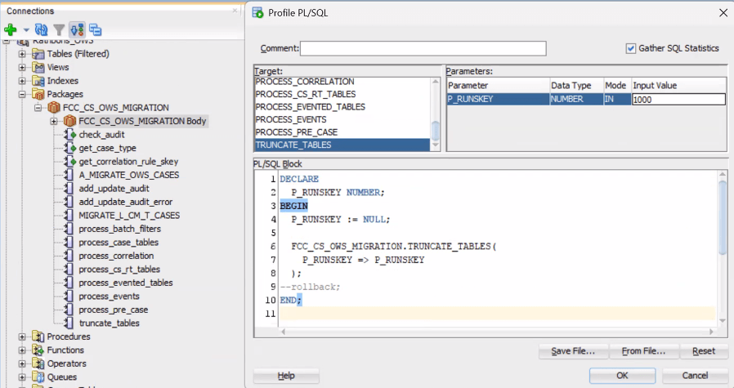Toggle the Schema Browser icon
The image size is (734, 388).
pyautogui.click(x=77, y=30)
